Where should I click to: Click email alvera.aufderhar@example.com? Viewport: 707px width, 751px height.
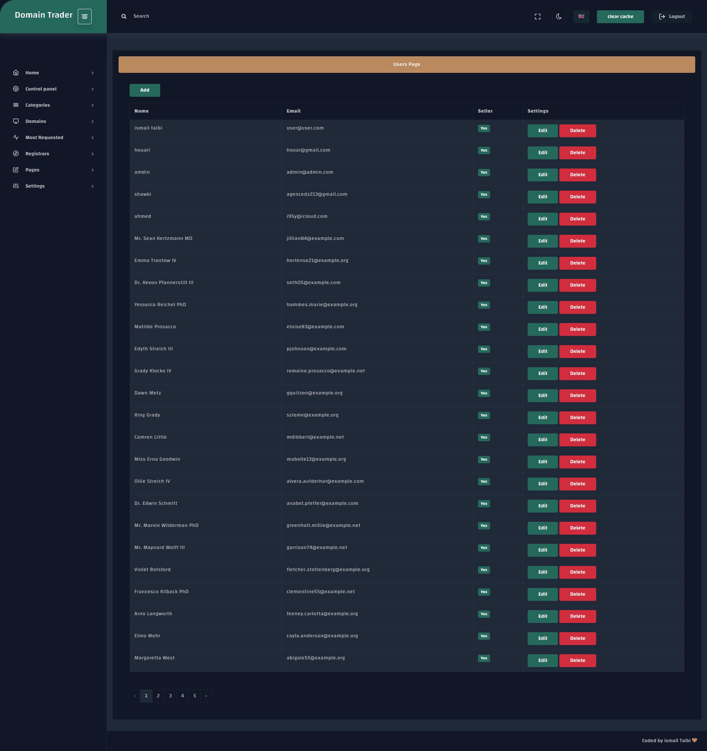(x=325, y=481)
